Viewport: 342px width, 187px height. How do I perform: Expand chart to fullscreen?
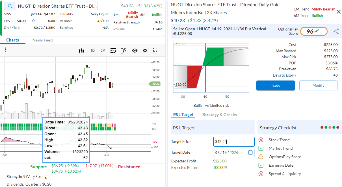(155, 50)
